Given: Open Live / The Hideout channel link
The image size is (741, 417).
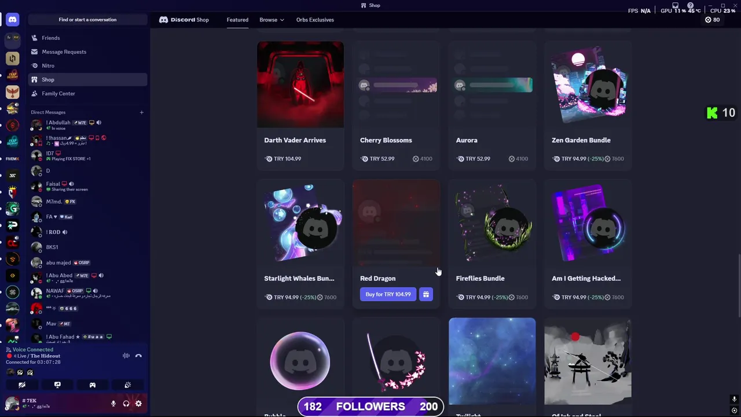Looking at the screenshot, I should coord(36,356).
